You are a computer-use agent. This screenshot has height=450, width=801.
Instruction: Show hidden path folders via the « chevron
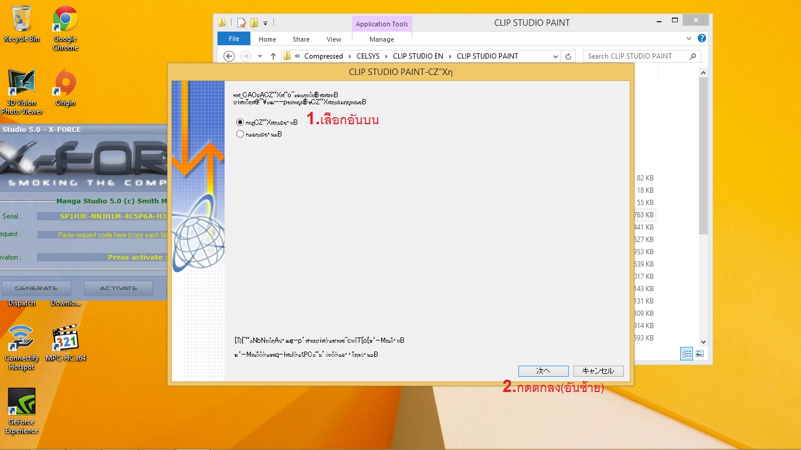[298, 56]
